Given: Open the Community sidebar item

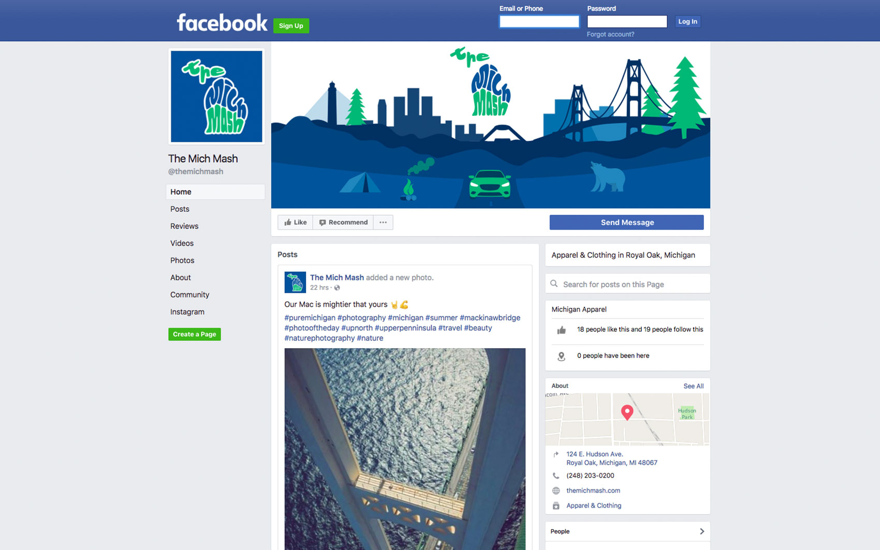Looking at the screenshot, I should (x=189, y=294).
